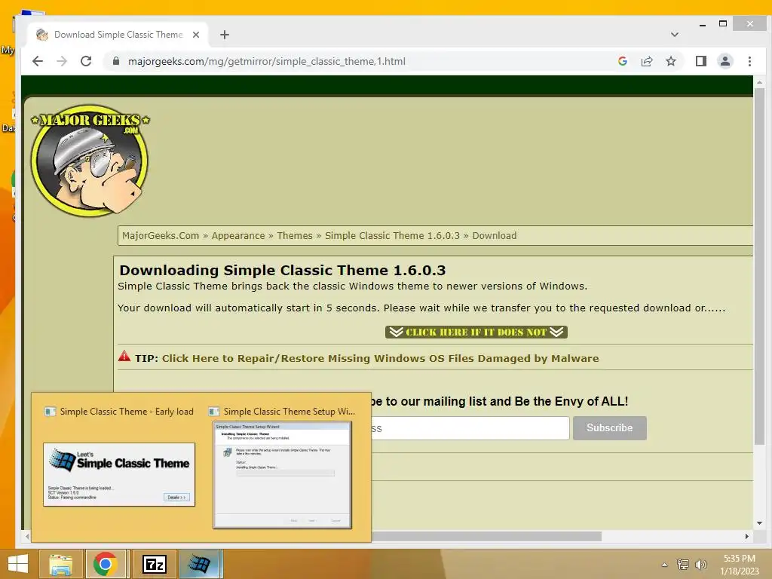Click the Chrome taskbar icon

point(105,564)
